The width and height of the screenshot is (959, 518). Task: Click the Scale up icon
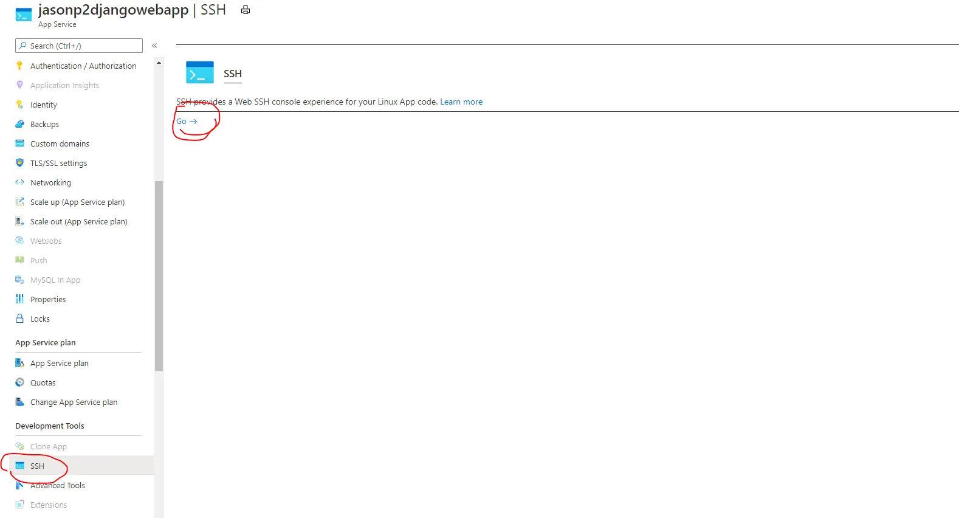19,202
